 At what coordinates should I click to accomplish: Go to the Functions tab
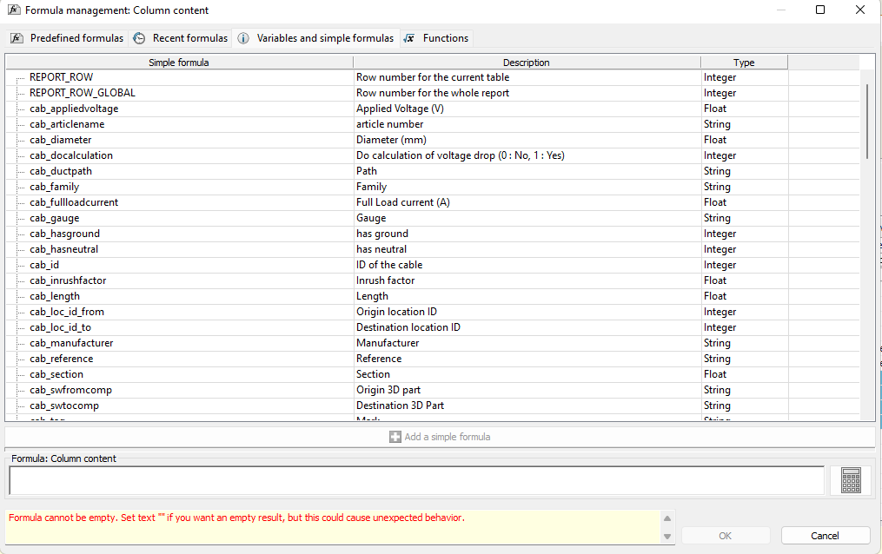click(x=437, y=38)
